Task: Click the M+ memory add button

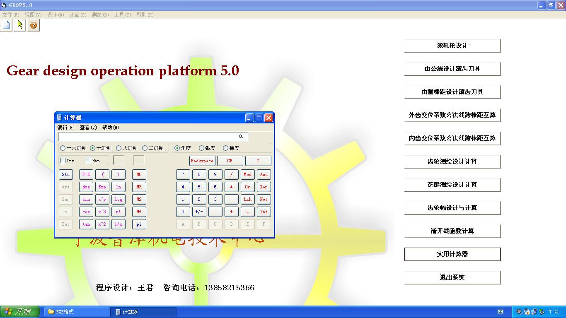Action: (x=139, y=212)
